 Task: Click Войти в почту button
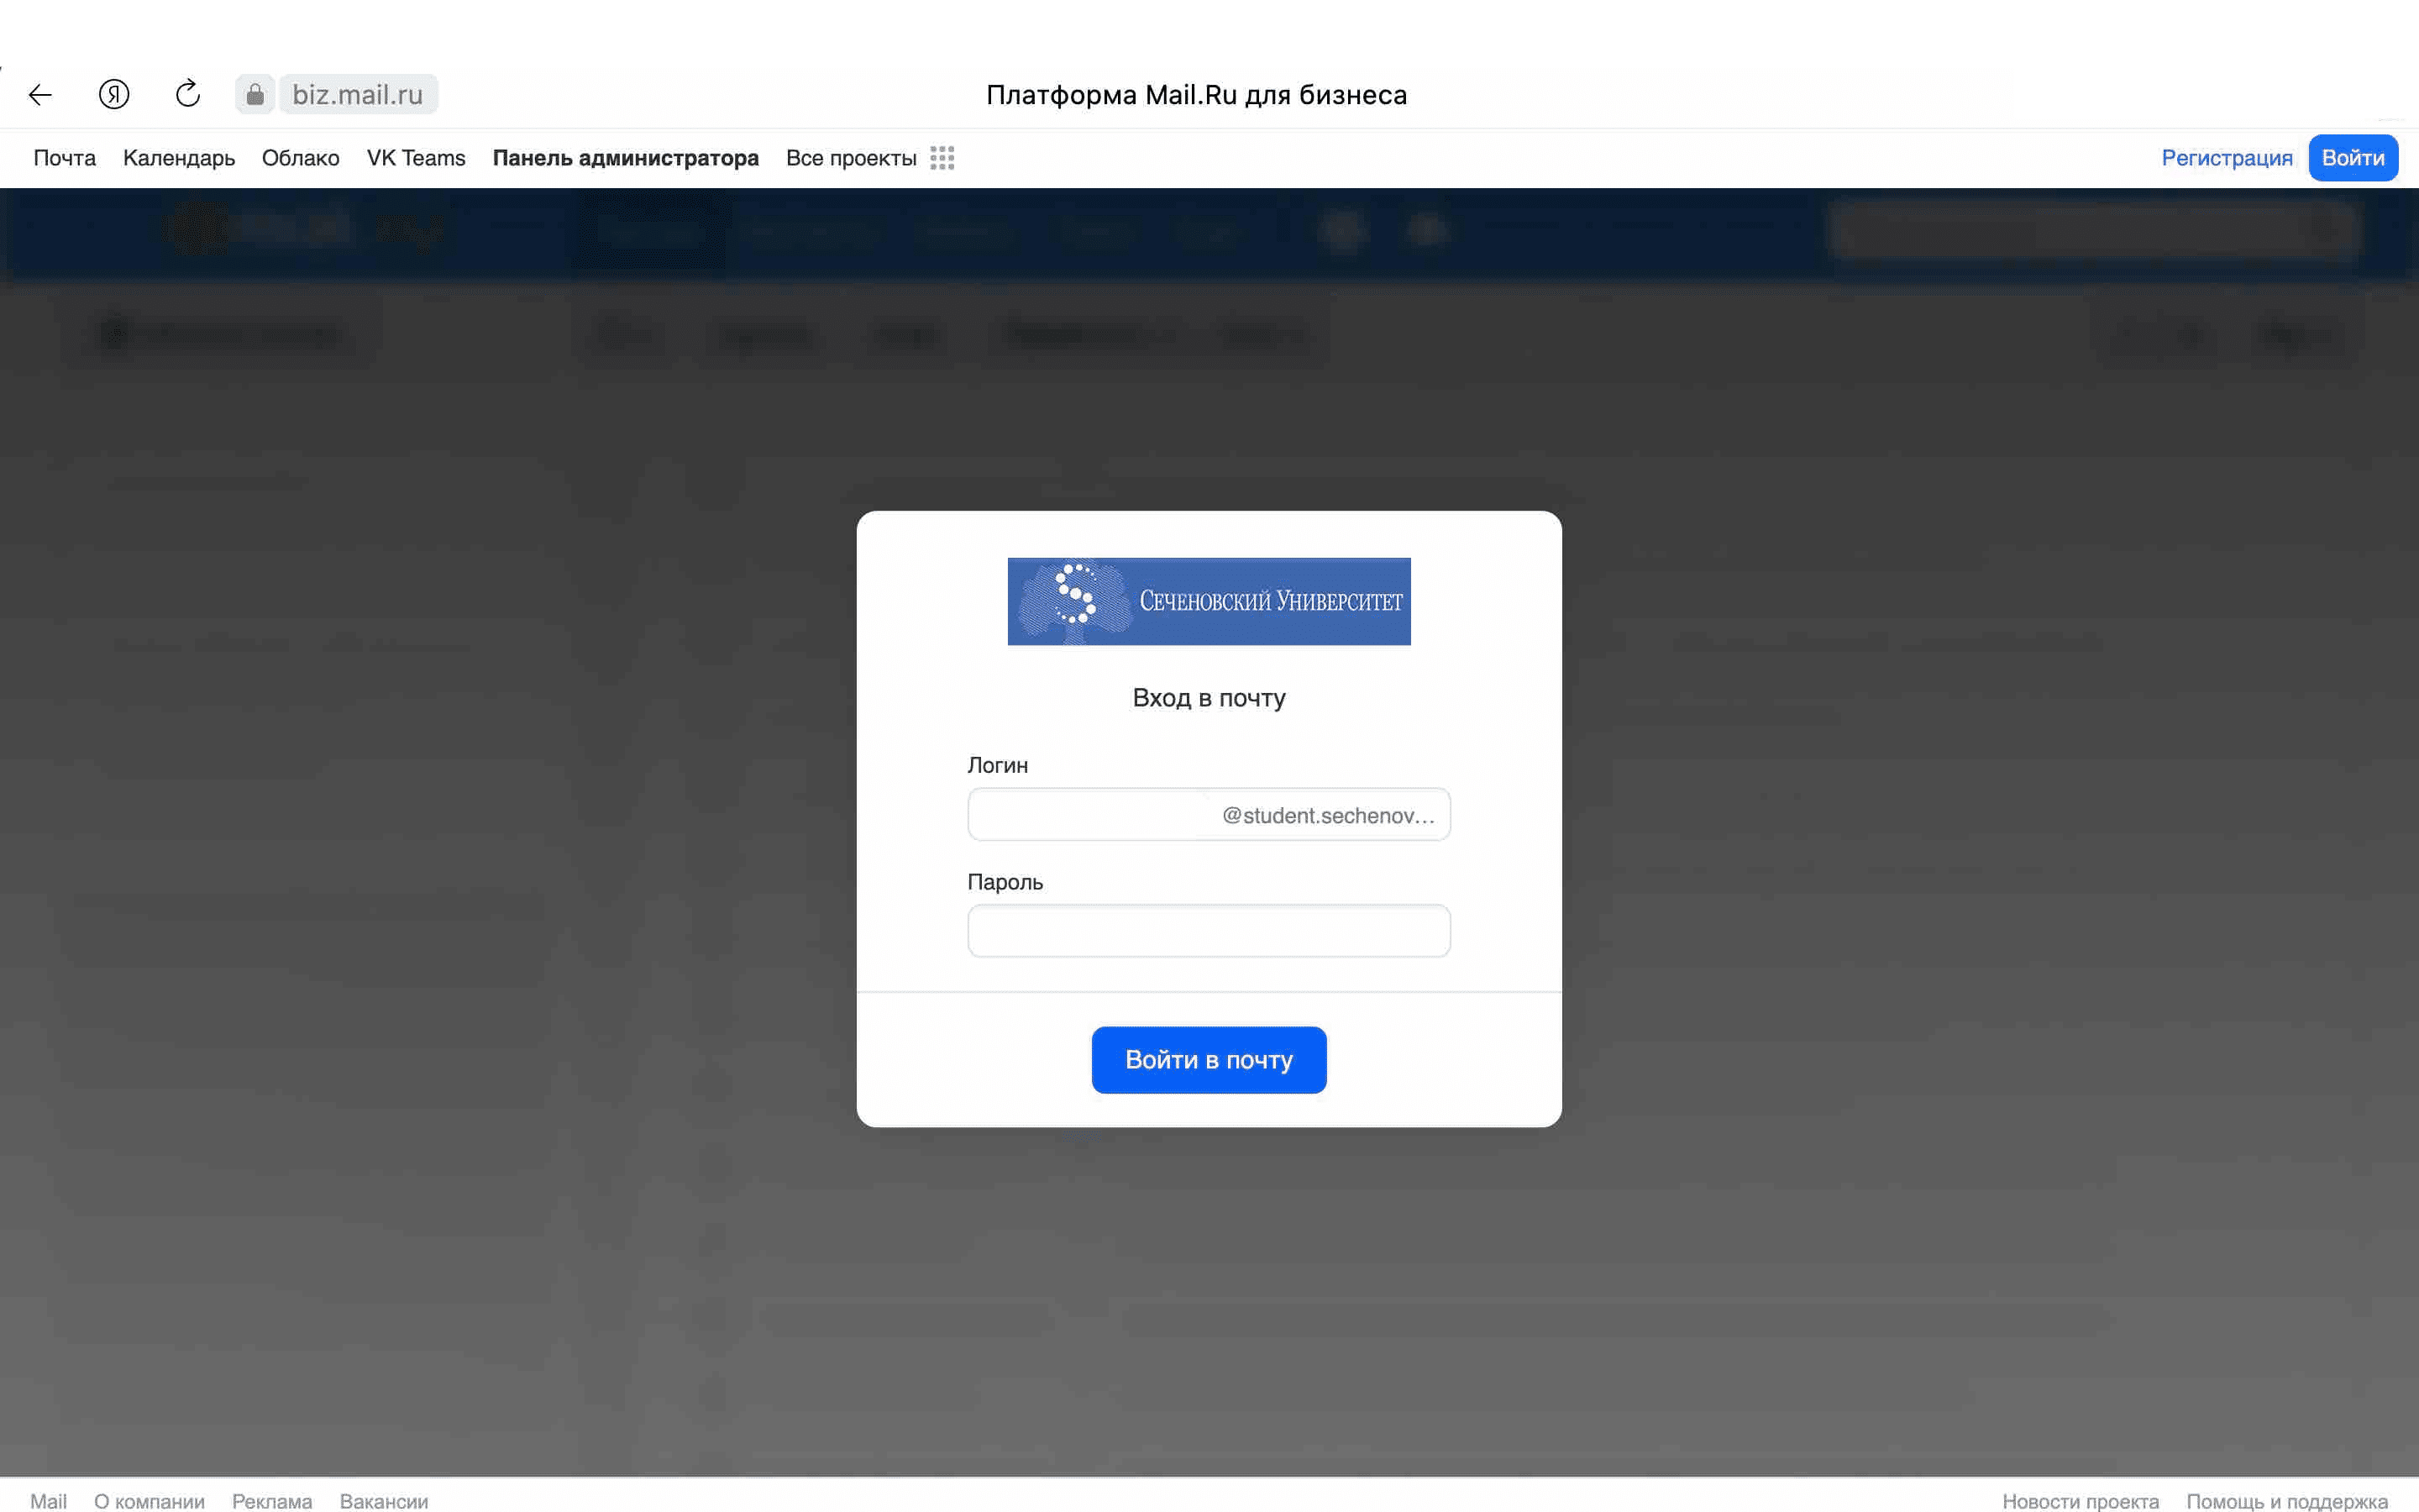[1209, 1059]
